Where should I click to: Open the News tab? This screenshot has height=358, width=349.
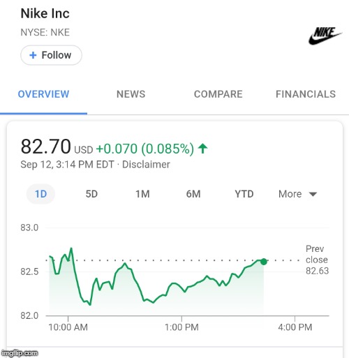(x=131, y=94)
